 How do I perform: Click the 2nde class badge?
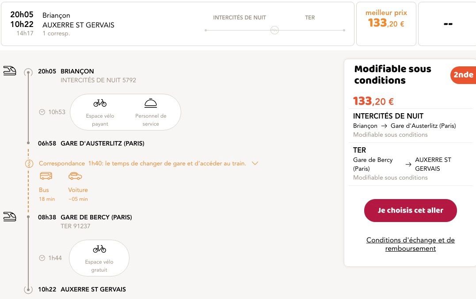coord(463,75)
